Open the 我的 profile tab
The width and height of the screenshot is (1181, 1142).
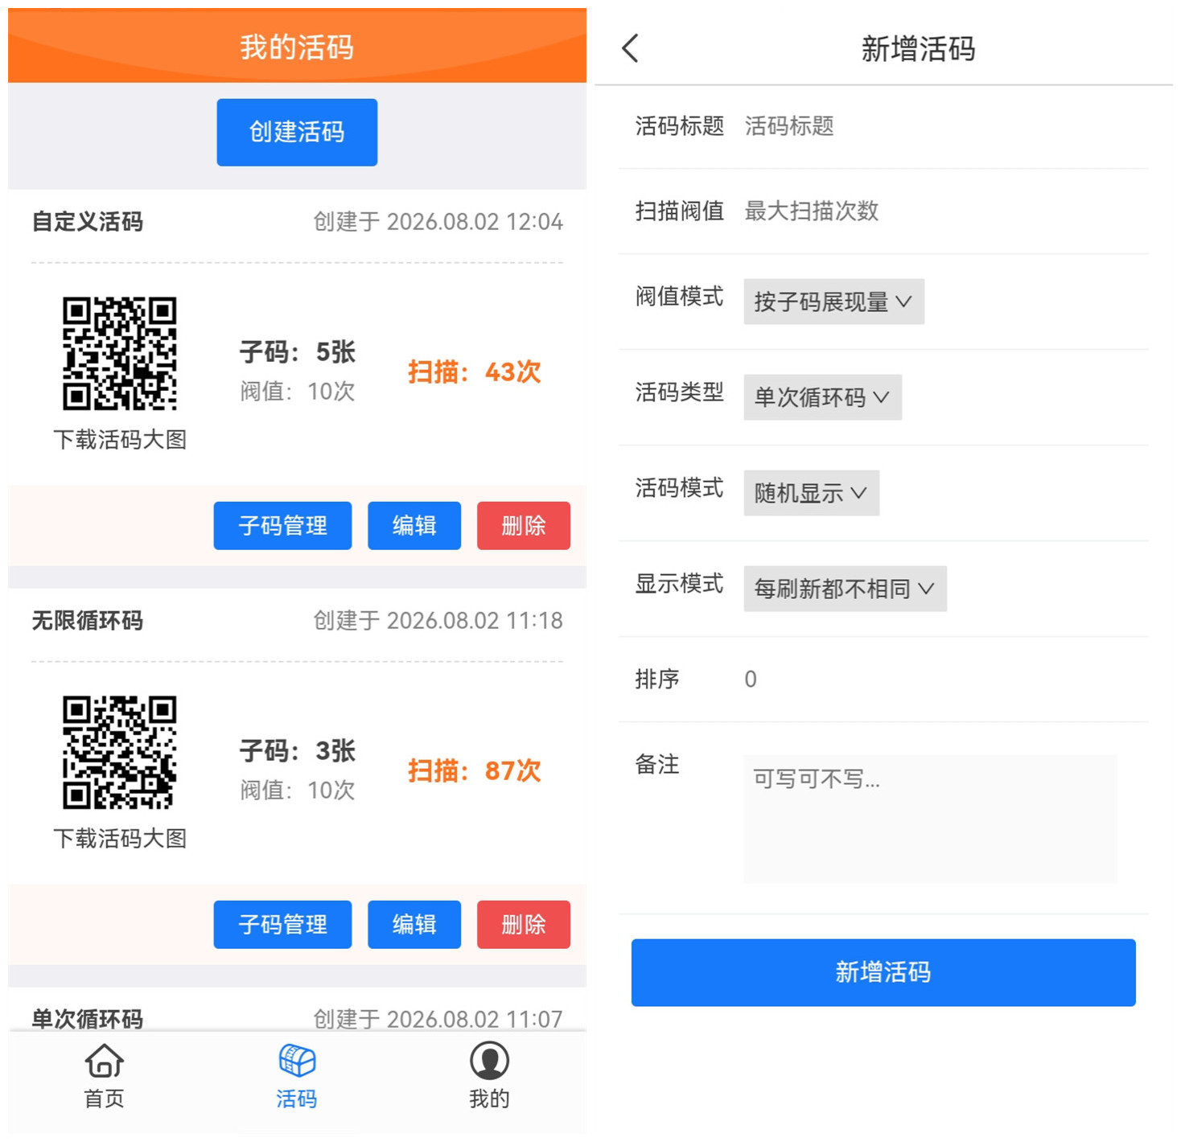tap(489, 1076)
